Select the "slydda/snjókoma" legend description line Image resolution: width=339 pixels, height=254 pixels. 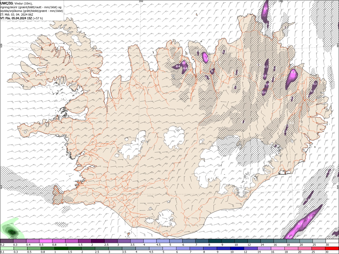coord(32,11)
